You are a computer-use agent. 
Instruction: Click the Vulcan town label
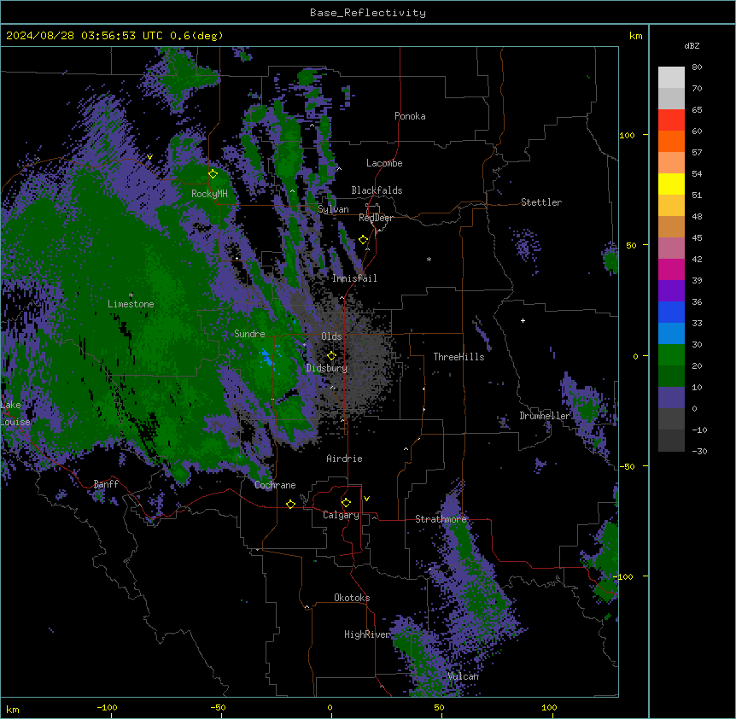coord(463,676)
